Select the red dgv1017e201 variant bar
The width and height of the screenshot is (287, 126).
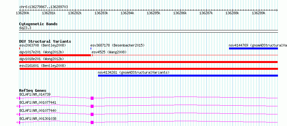[55, 55]
